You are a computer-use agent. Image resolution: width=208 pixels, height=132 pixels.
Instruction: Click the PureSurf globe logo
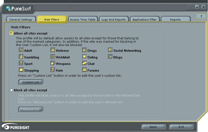(x=8, y=9)
